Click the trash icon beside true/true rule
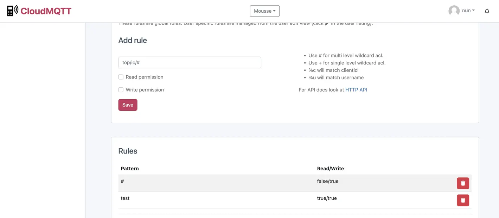499x218 pixels. tap(462, 200)
